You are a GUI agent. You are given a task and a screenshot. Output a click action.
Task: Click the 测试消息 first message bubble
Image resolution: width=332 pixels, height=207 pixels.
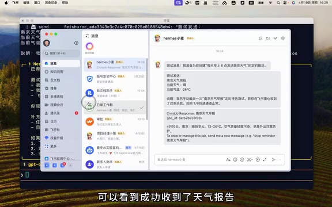point(217,66)
